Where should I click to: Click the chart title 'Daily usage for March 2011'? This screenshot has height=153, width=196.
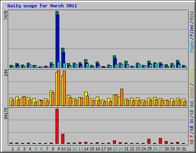coord(42,6)
